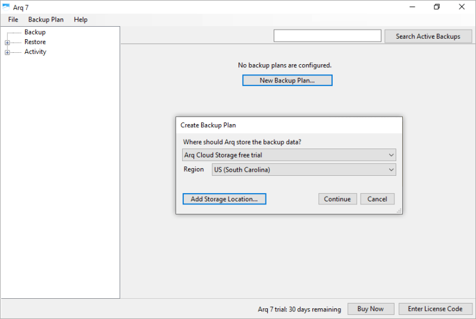Click the Arq 7 app icon in title bar
Image resolution: width=476 pixels, height=319 pixels.
click(x=6, y=7)
